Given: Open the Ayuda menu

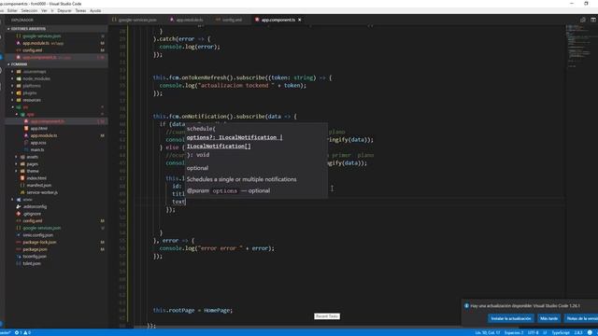Looking at the screenshot, I should (x=95, y=10).
